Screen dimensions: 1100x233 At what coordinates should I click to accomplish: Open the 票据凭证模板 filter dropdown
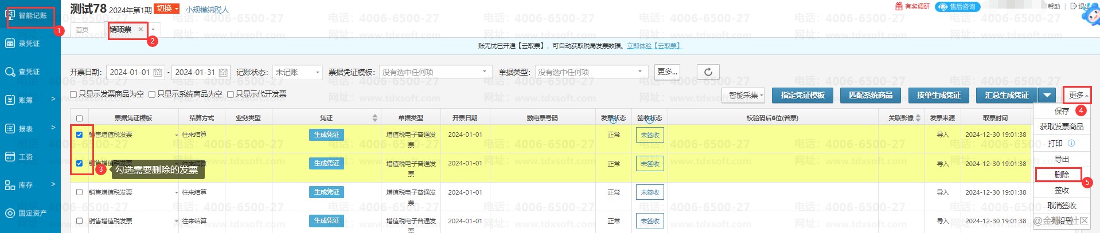tap(435, 72)
